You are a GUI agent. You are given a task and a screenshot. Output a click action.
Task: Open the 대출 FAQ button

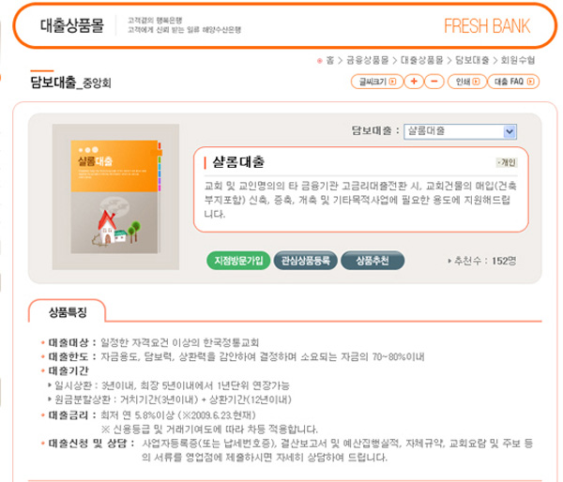[x=513, y=82]
